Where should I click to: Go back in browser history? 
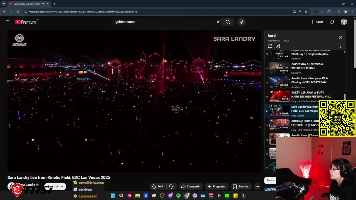click(4, 12)
